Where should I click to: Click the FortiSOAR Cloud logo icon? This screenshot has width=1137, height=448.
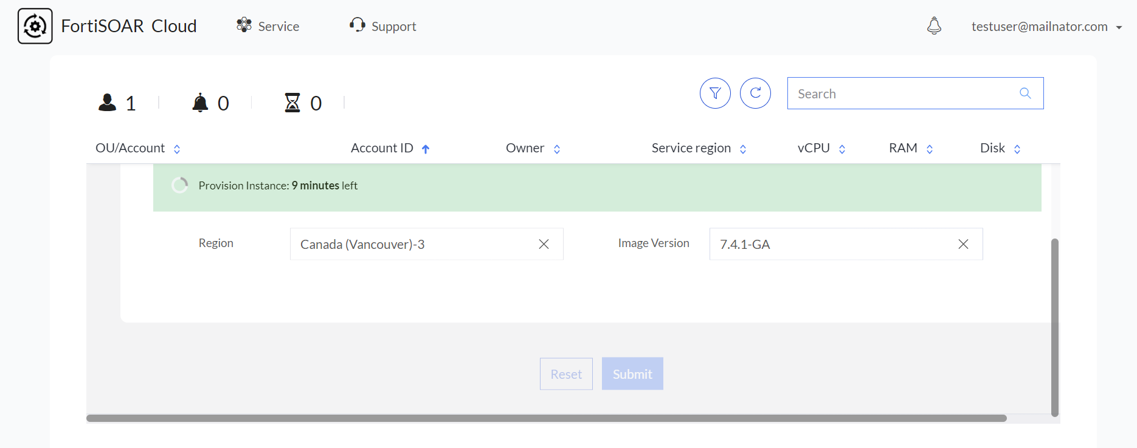click(35, 26)
